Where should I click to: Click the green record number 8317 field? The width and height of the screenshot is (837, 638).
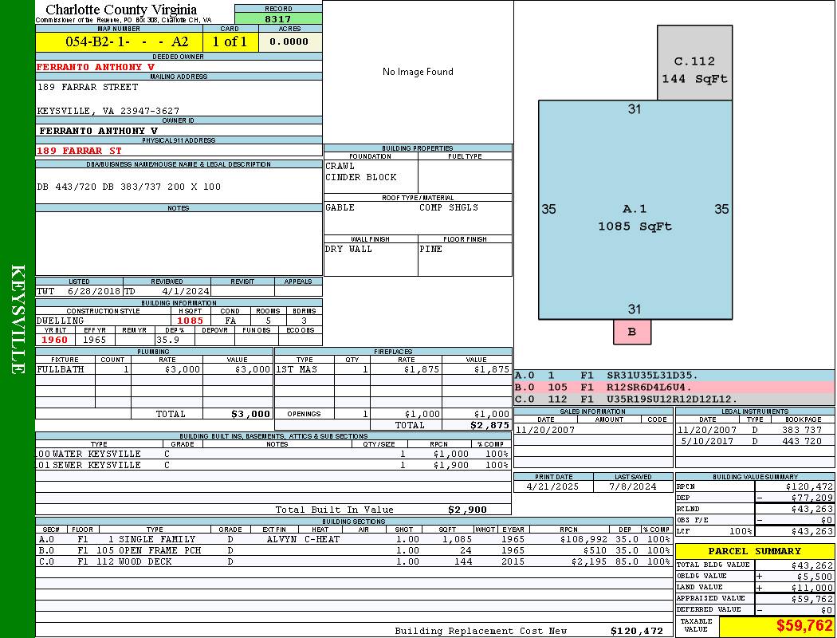pyautogui.click(x=278, y=18)
